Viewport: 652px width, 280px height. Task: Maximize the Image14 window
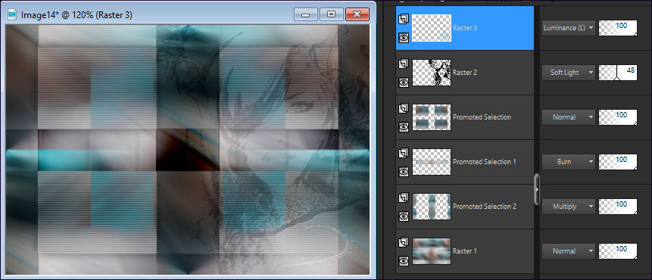coord(332,14)
